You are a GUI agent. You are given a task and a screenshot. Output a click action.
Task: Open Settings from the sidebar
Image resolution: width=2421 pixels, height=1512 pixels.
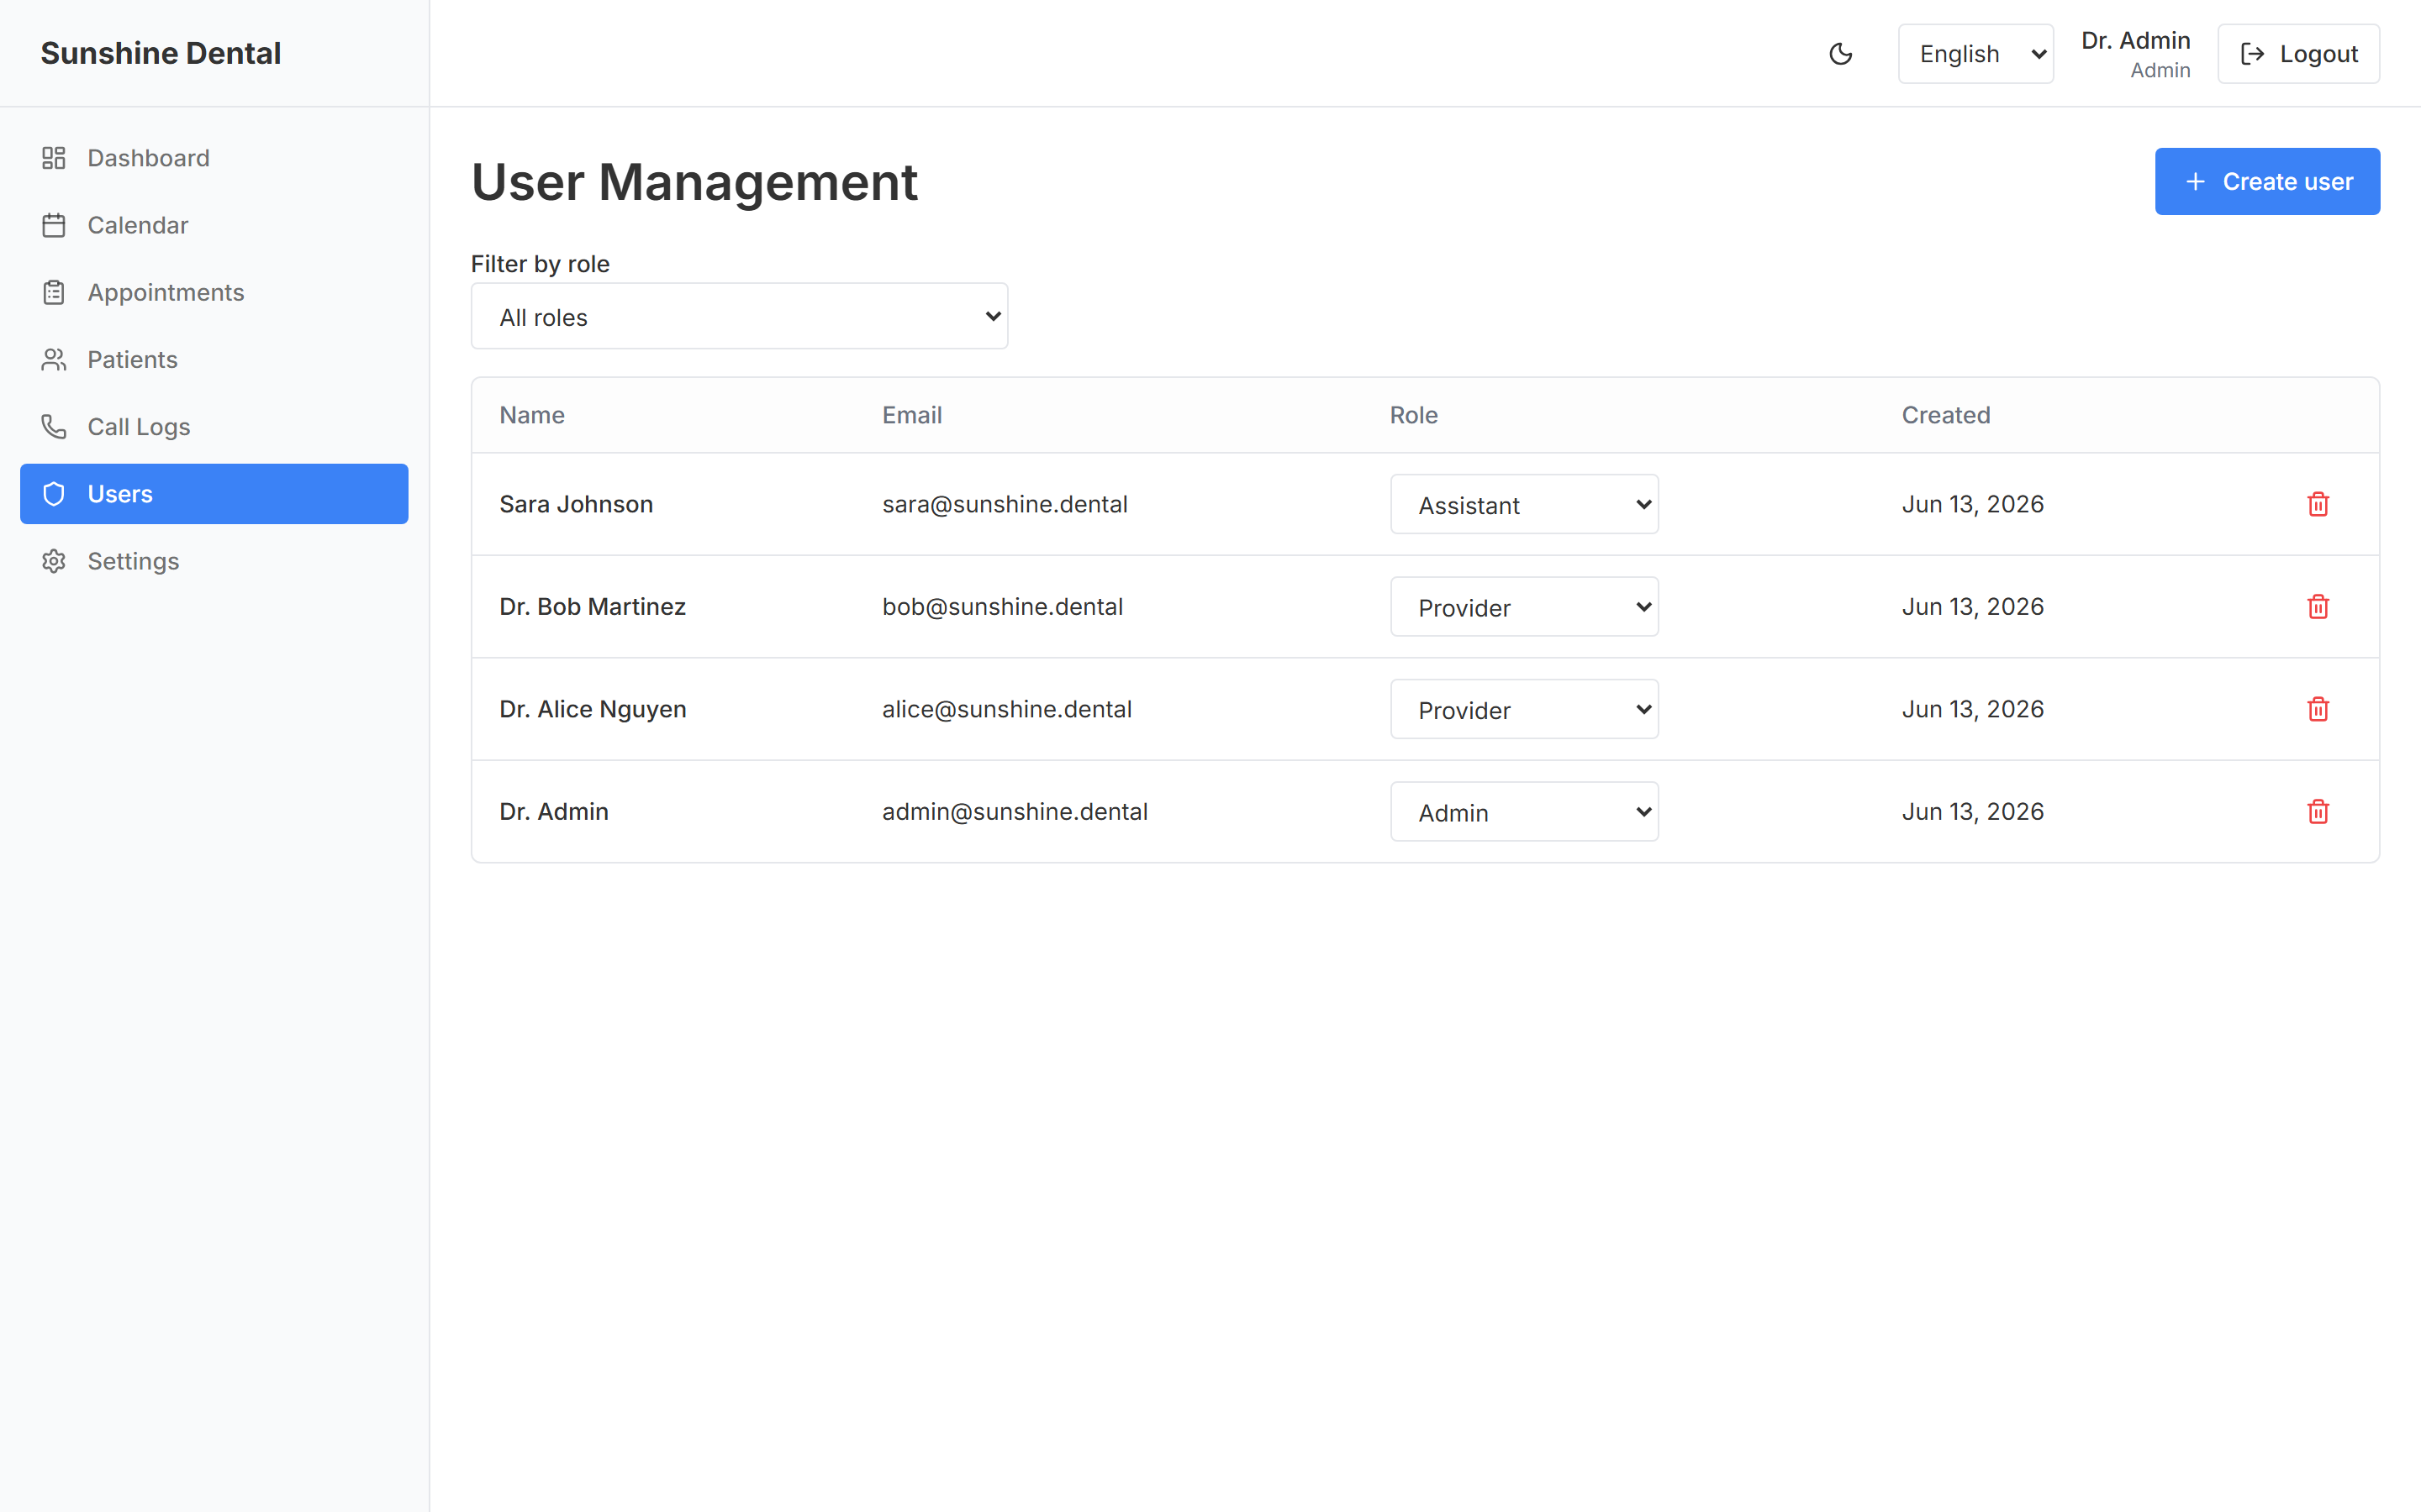214,561
